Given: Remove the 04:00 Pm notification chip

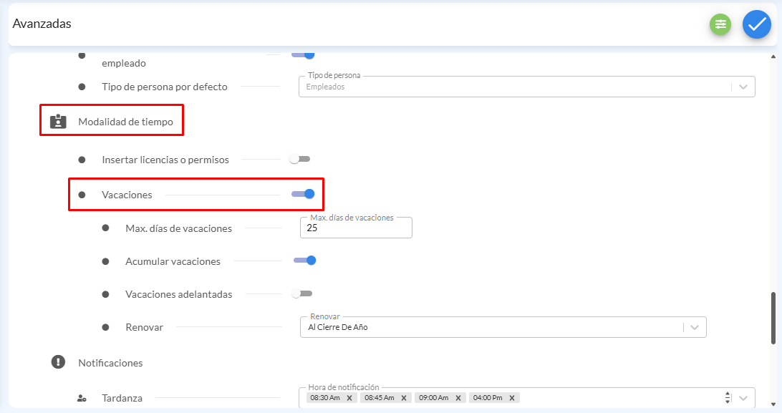Looking at the screenshot, I should 512,398.
